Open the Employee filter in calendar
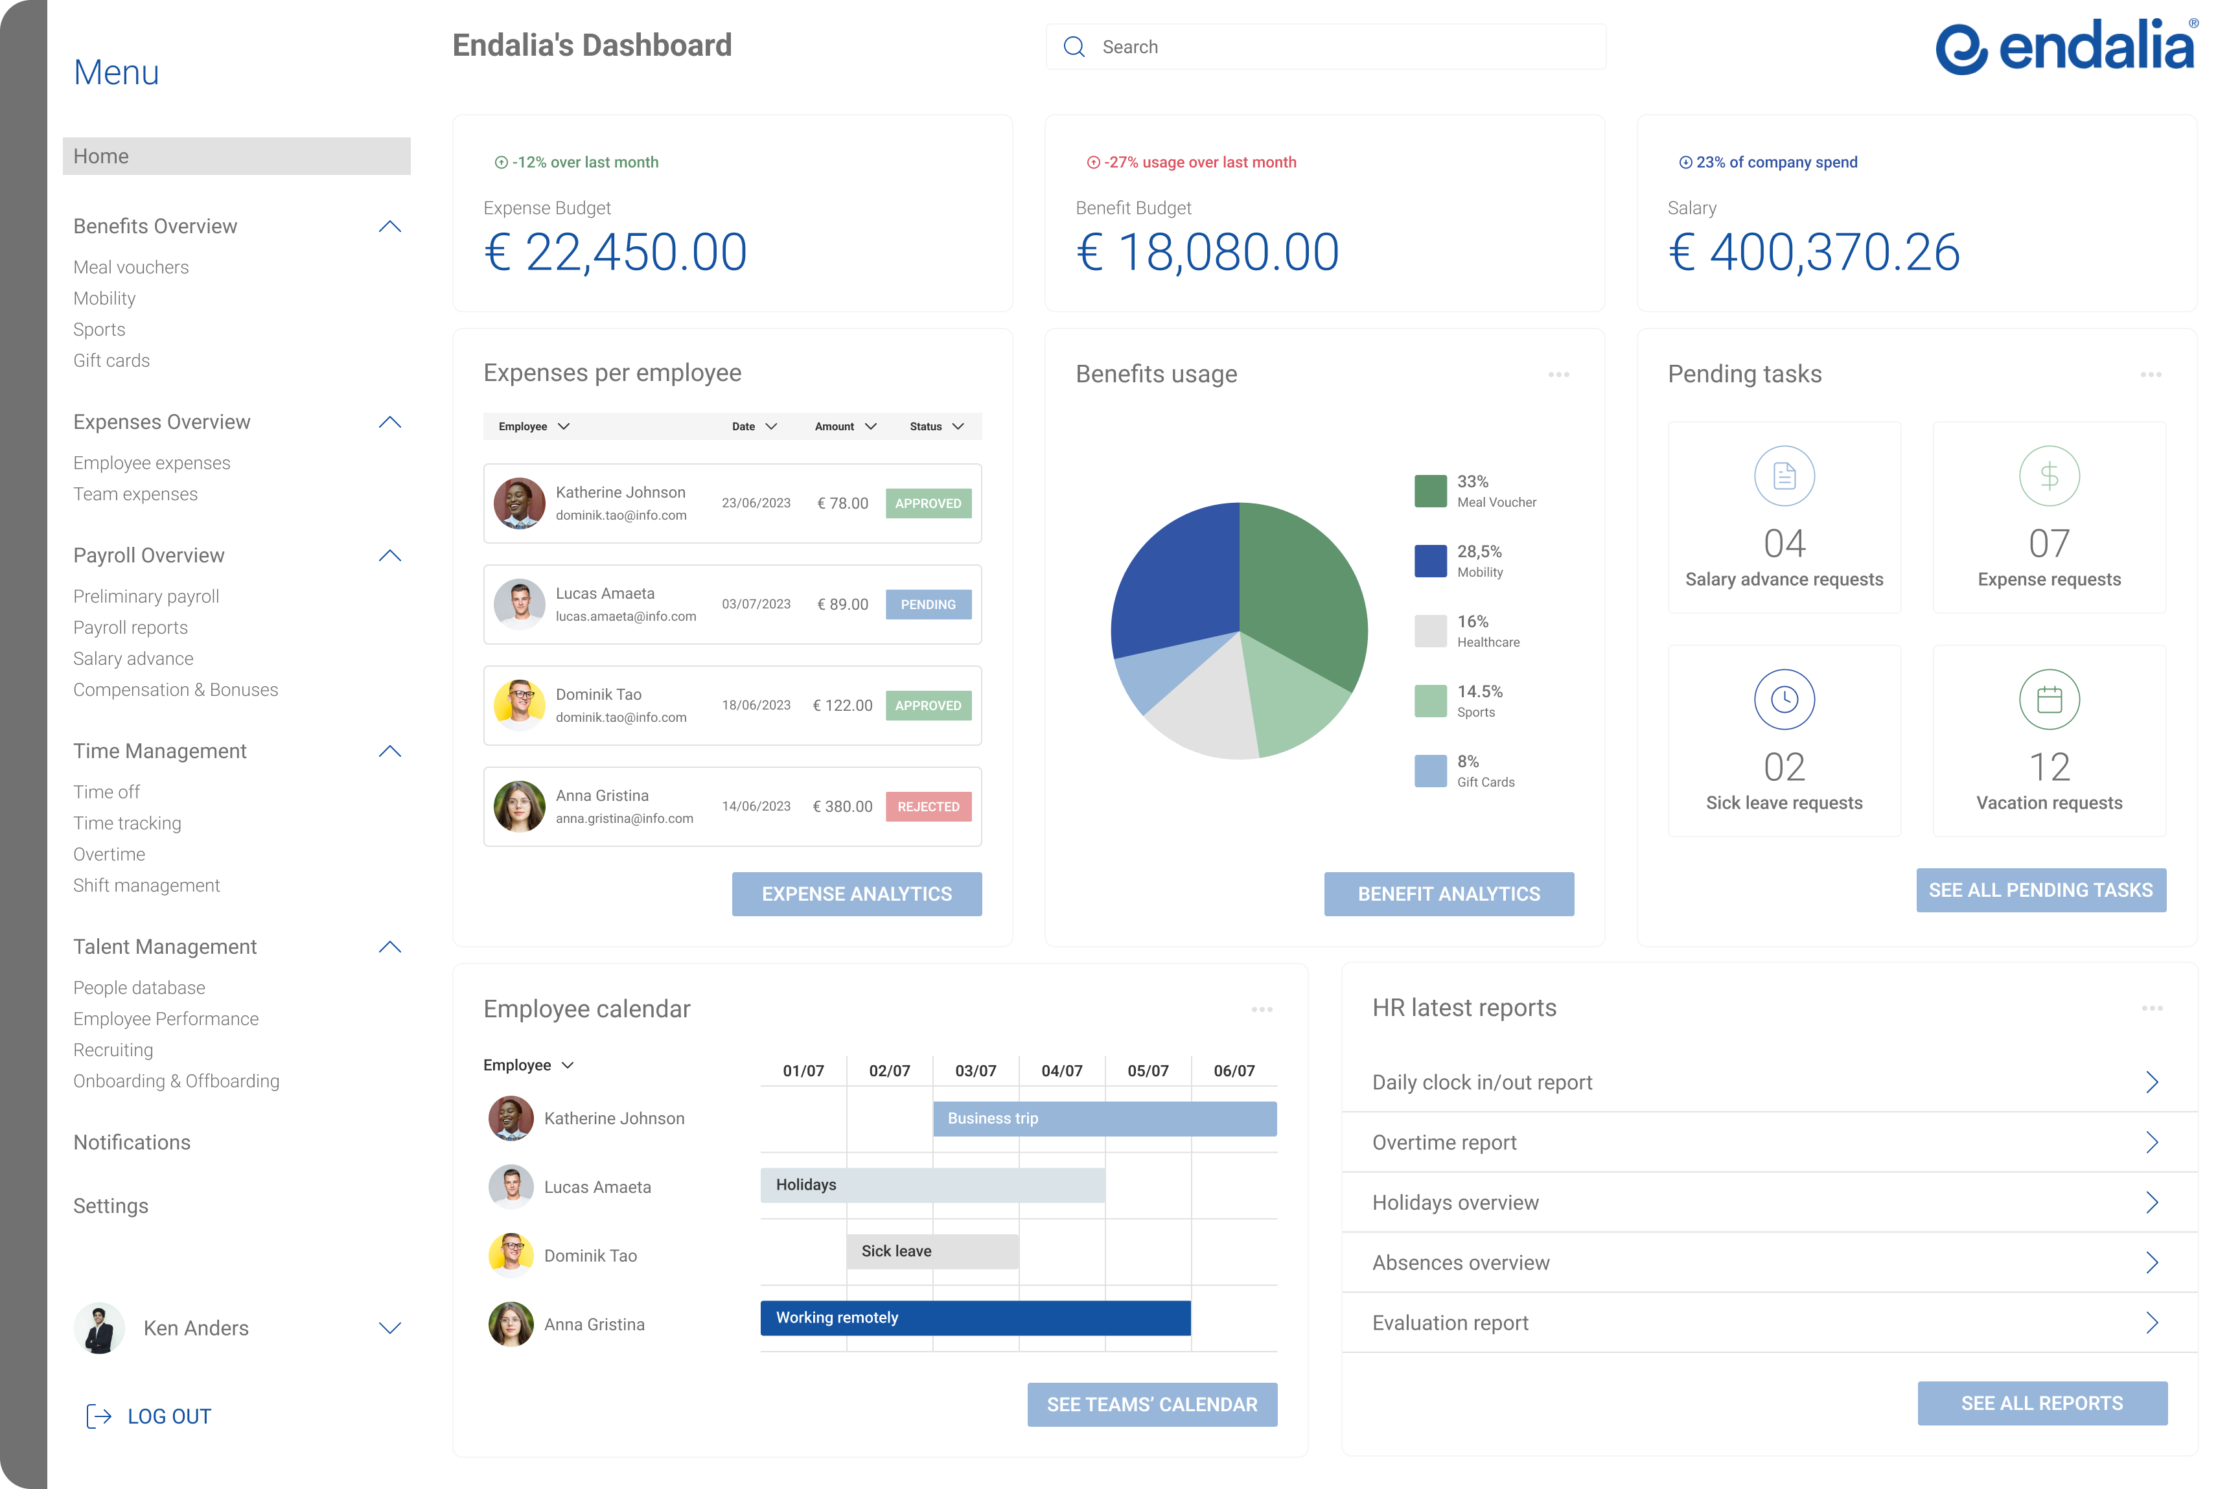The height and width of the screenshot is (1489, 2229). (528, 1065)
